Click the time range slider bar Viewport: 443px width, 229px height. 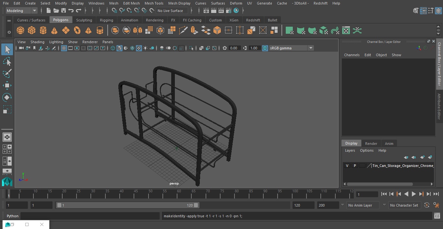point(127,205)
